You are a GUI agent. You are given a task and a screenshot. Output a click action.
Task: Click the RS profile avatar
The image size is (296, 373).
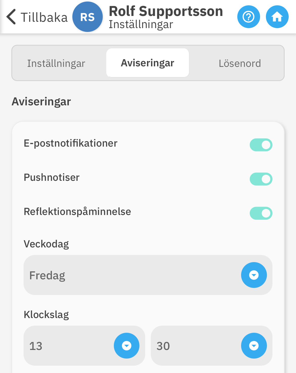pyautogui.click(x=88, y=17)
